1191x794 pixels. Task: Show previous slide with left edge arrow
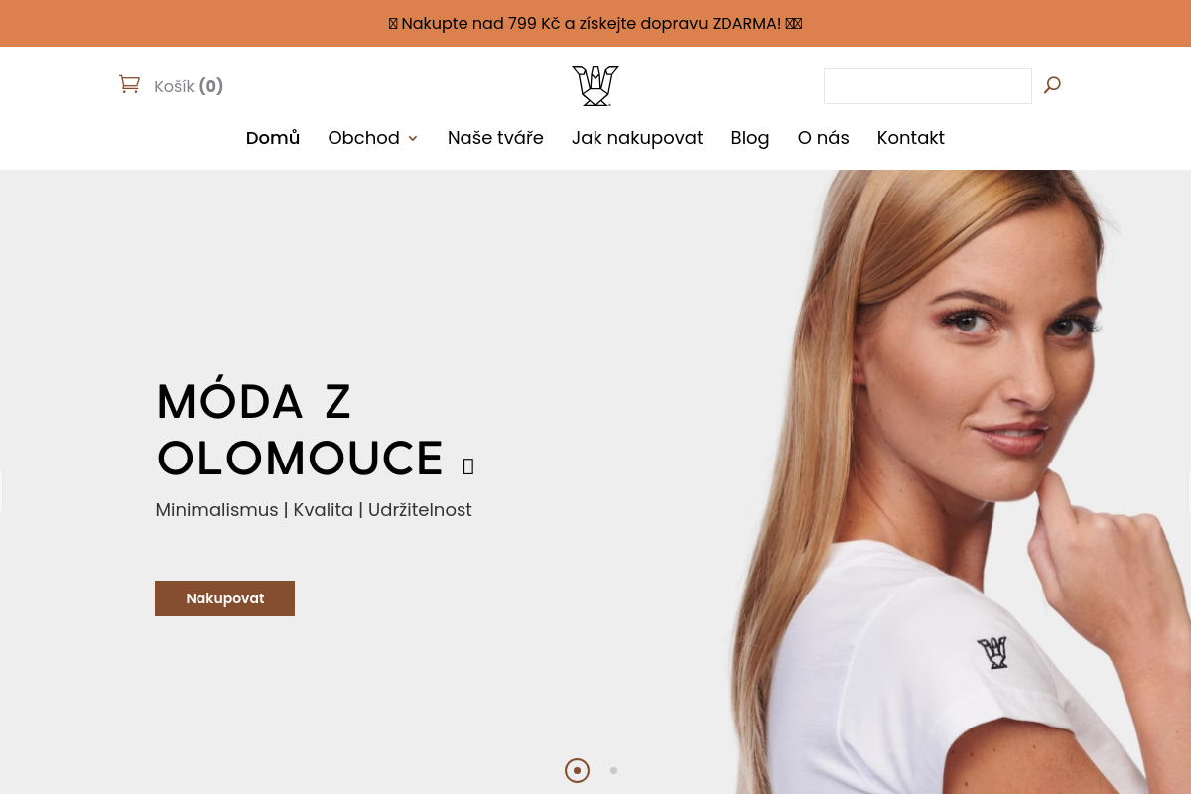tap(2, 491)
